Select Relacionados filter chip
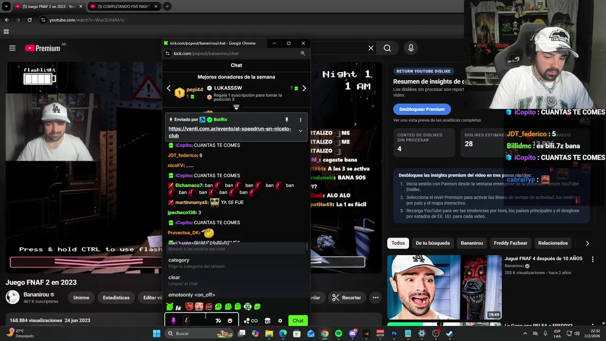The height and width of the screenshot is (341, 606). (x=553, y=243)
